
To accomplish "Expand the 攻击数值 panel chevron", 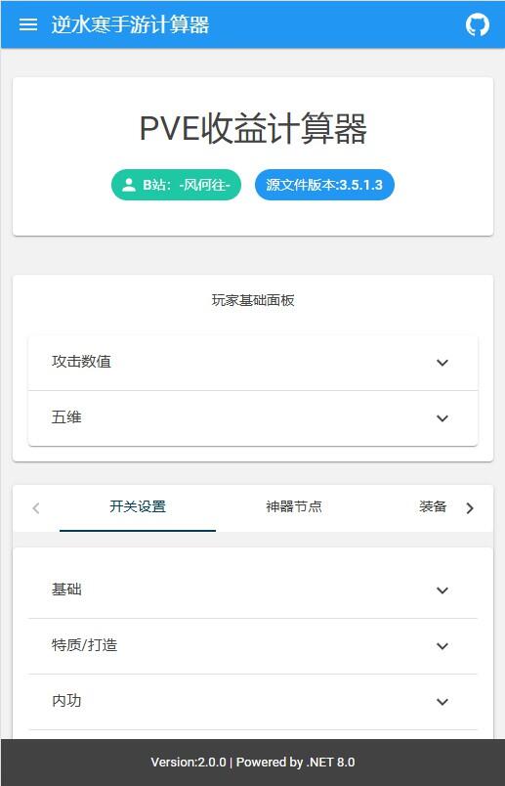I will coord(442,363).
